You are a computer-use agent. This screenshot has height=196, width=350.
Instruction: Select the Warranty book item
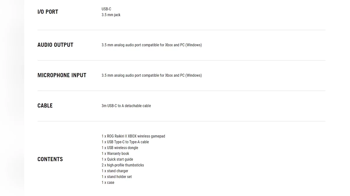[115, 154]
